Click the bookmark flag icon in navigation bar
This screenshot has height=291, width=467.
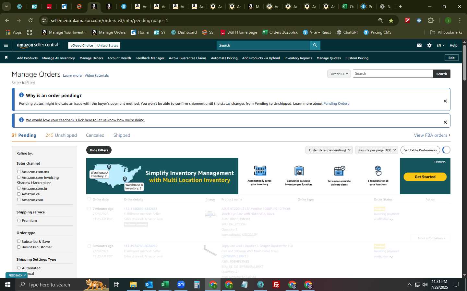6,58
